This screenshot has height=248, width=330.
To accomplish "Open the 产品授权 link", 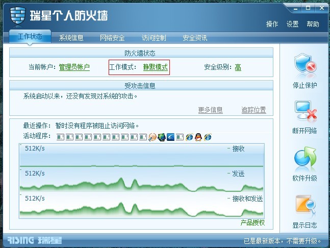I will 252,222.
